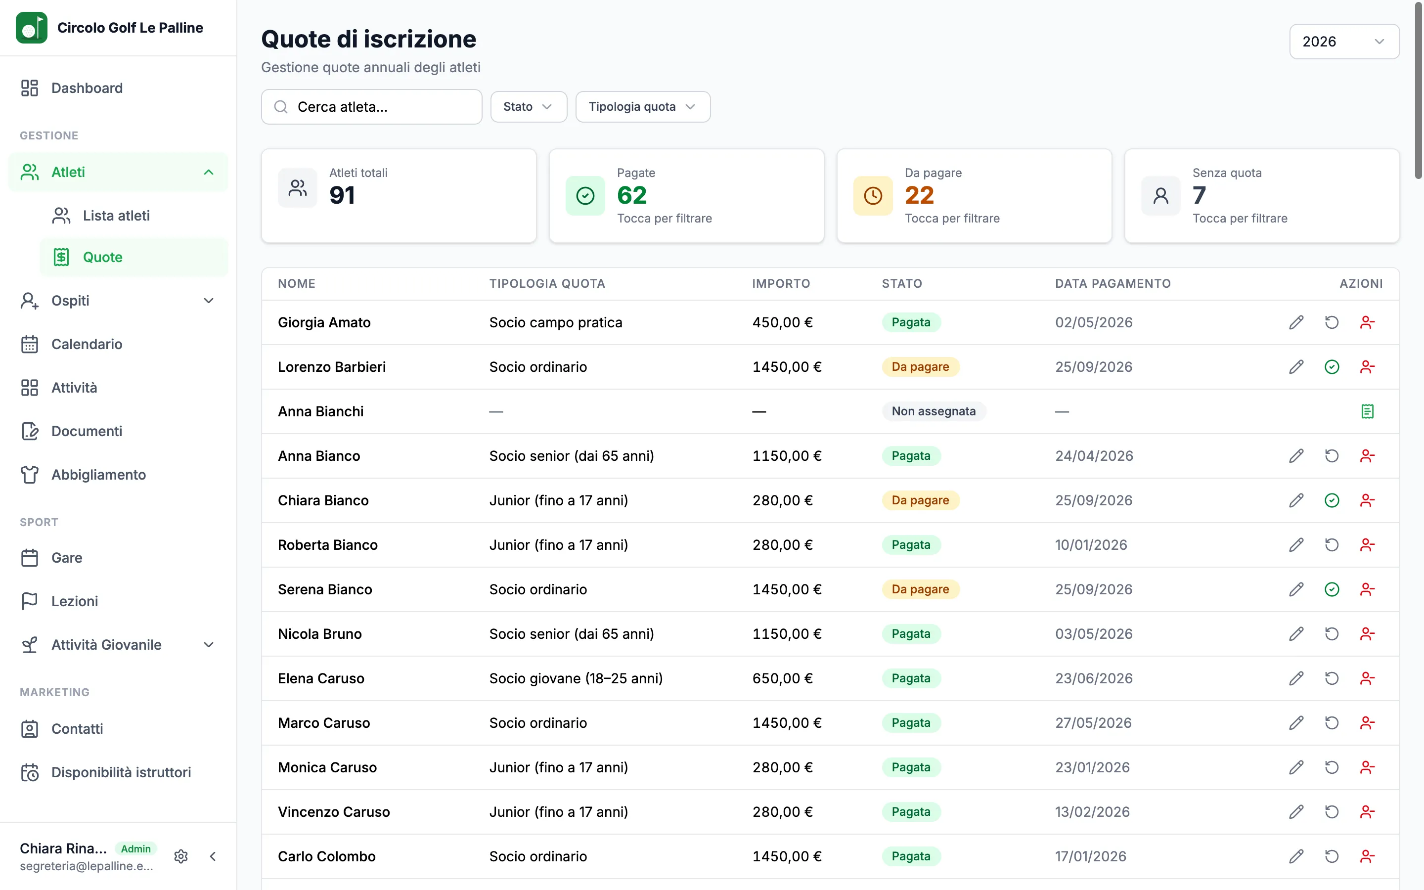Assign a quota to Anna Bianchi
The width and height of the screenshot is (1424, 890).
pos(1367,411)
